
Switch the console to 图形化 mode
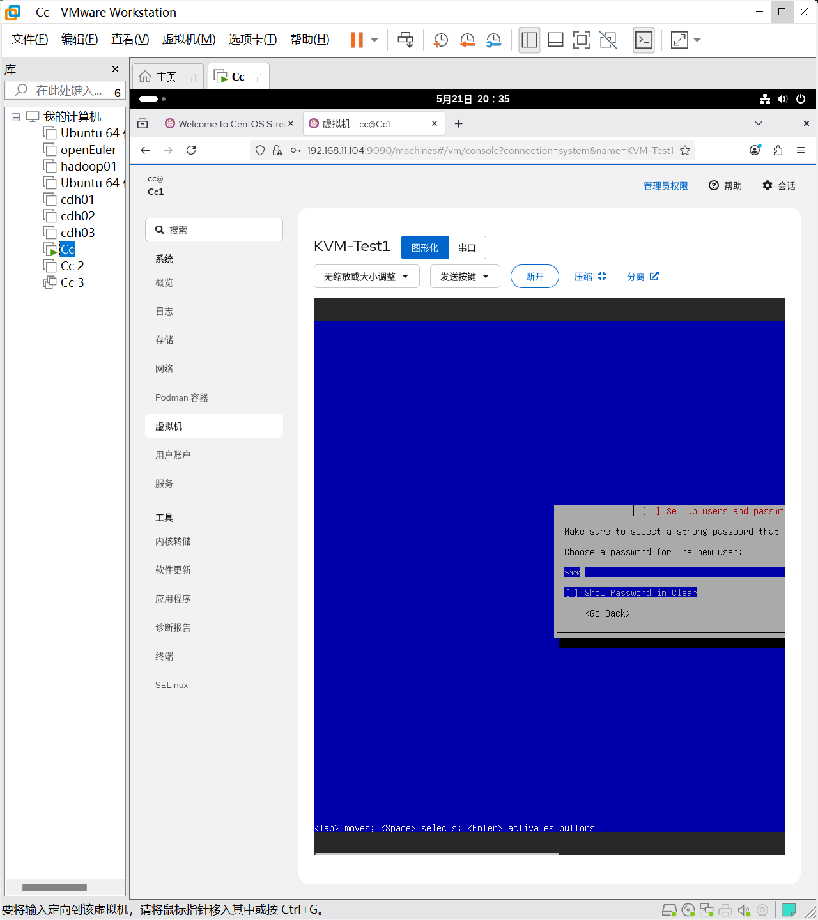coord(425,248)
